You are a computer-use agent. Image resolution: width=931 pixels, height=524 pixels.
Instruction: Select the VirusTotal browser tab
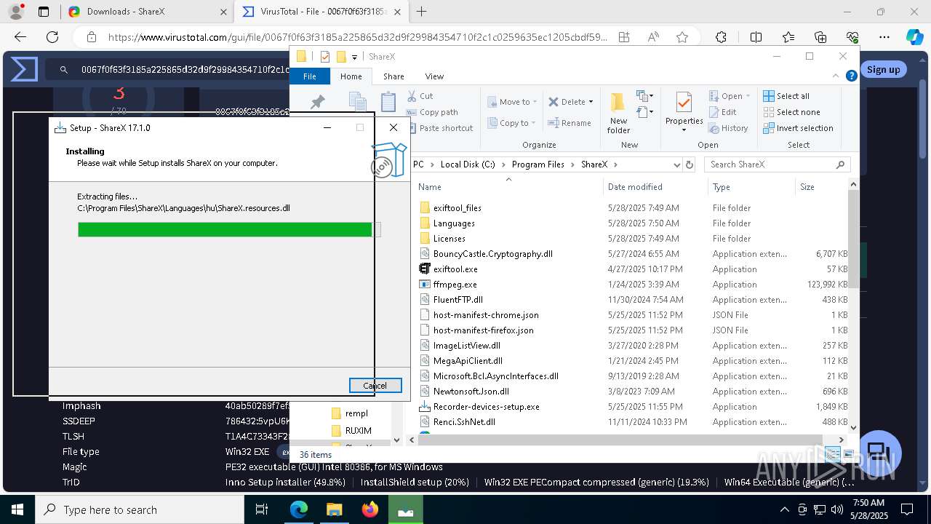coord(321,12)
